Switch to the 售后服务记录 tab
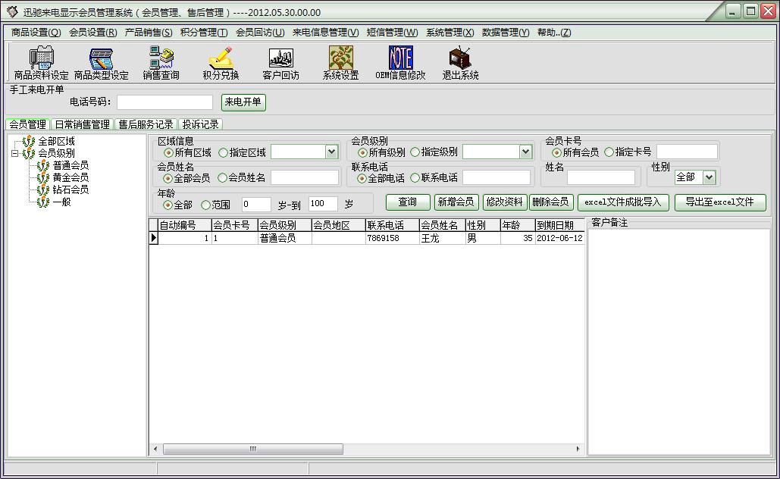The width and height of the screenshot is (780, 479). click(x=146, y=124)
